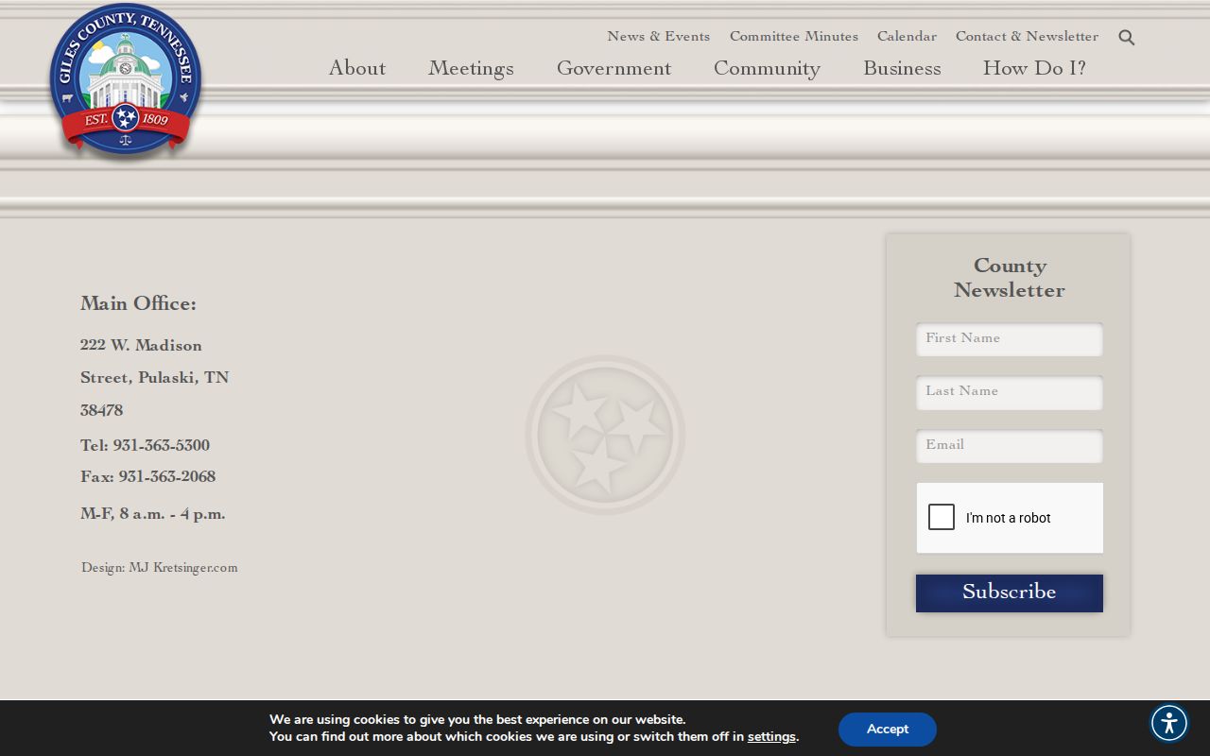Open cookie settings link
The height and width of the screenshot is (756, 1210).
pos(771,737)
